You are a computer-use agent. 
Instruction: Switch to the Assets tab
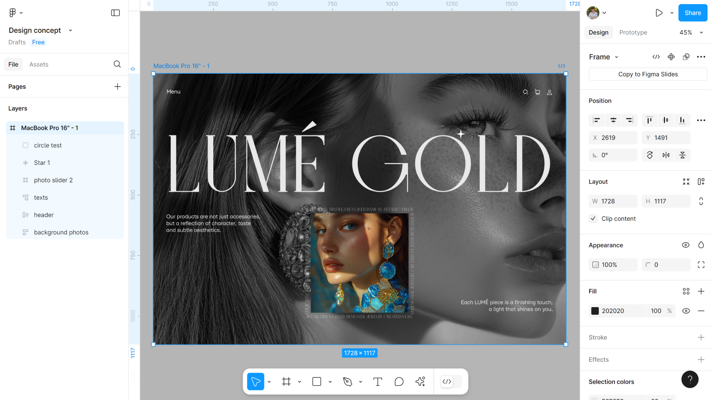[39, 64]
